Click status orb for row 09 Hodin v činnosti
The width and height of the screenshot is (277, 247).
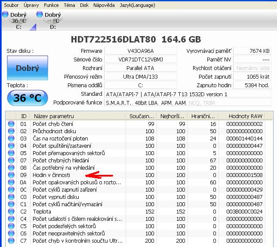pyautogui.click(x=11, y=175)
